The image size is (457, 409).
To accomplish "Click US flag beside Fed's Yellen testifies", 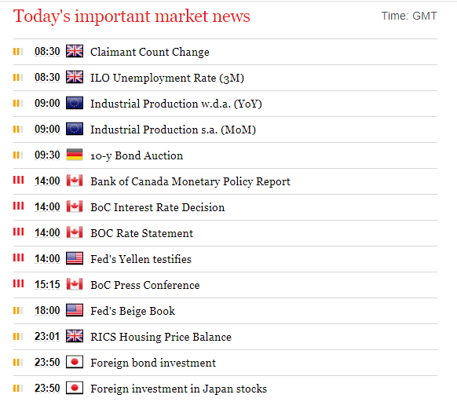I will (x=75, y=258).
